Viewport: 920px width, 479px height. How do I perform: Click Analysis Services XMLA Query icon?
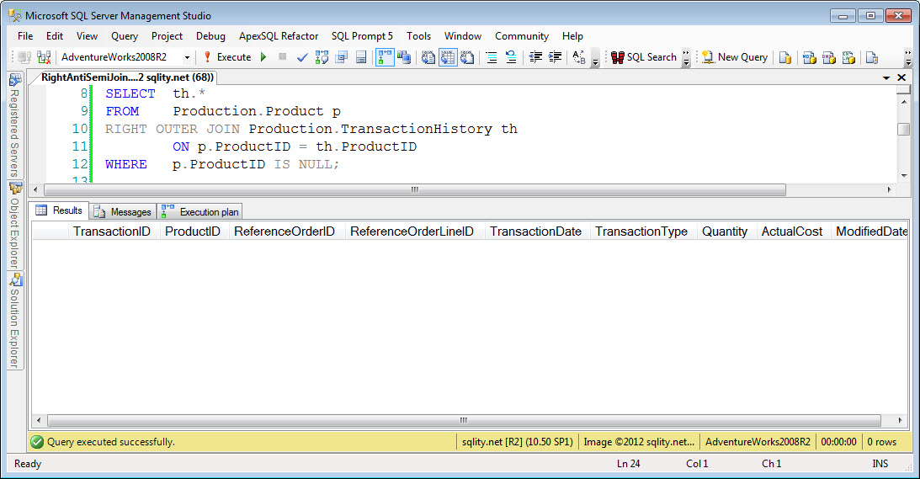click(848, 57)
